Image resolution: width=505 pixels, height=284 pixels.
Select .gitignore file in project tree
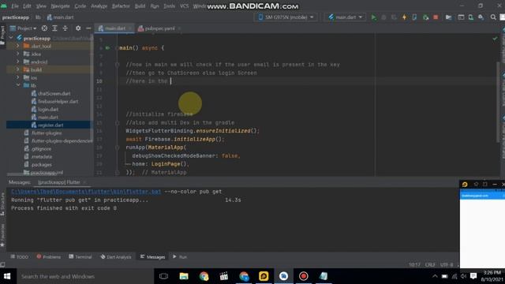click(41, 149)
